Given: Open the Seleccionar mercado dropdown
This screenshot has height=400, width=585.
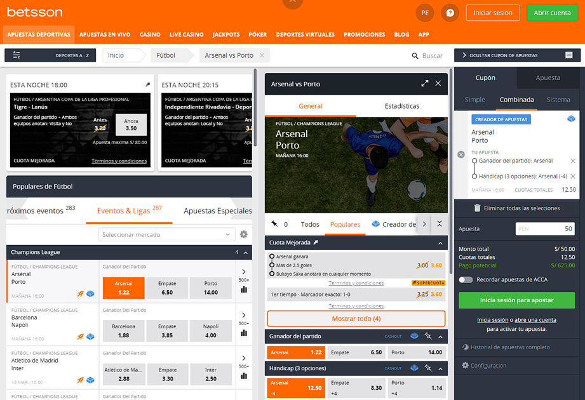Looking at the screenshot, I should click(x=166, y=234).
